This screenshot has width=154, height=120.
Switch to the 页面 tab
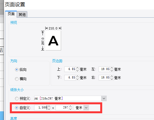(x=11, y=14)
